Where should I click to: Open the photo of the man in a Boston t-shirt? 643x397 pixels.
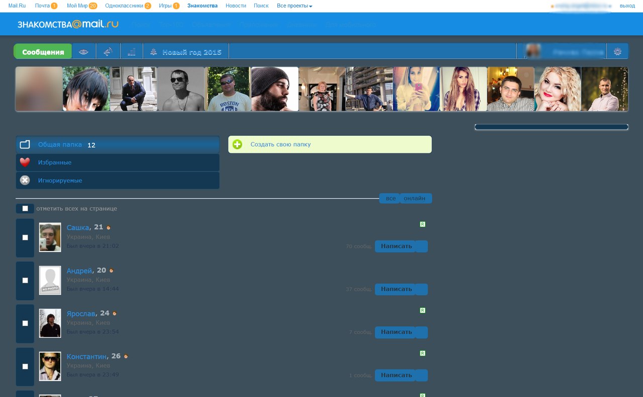tap(228, 89)
